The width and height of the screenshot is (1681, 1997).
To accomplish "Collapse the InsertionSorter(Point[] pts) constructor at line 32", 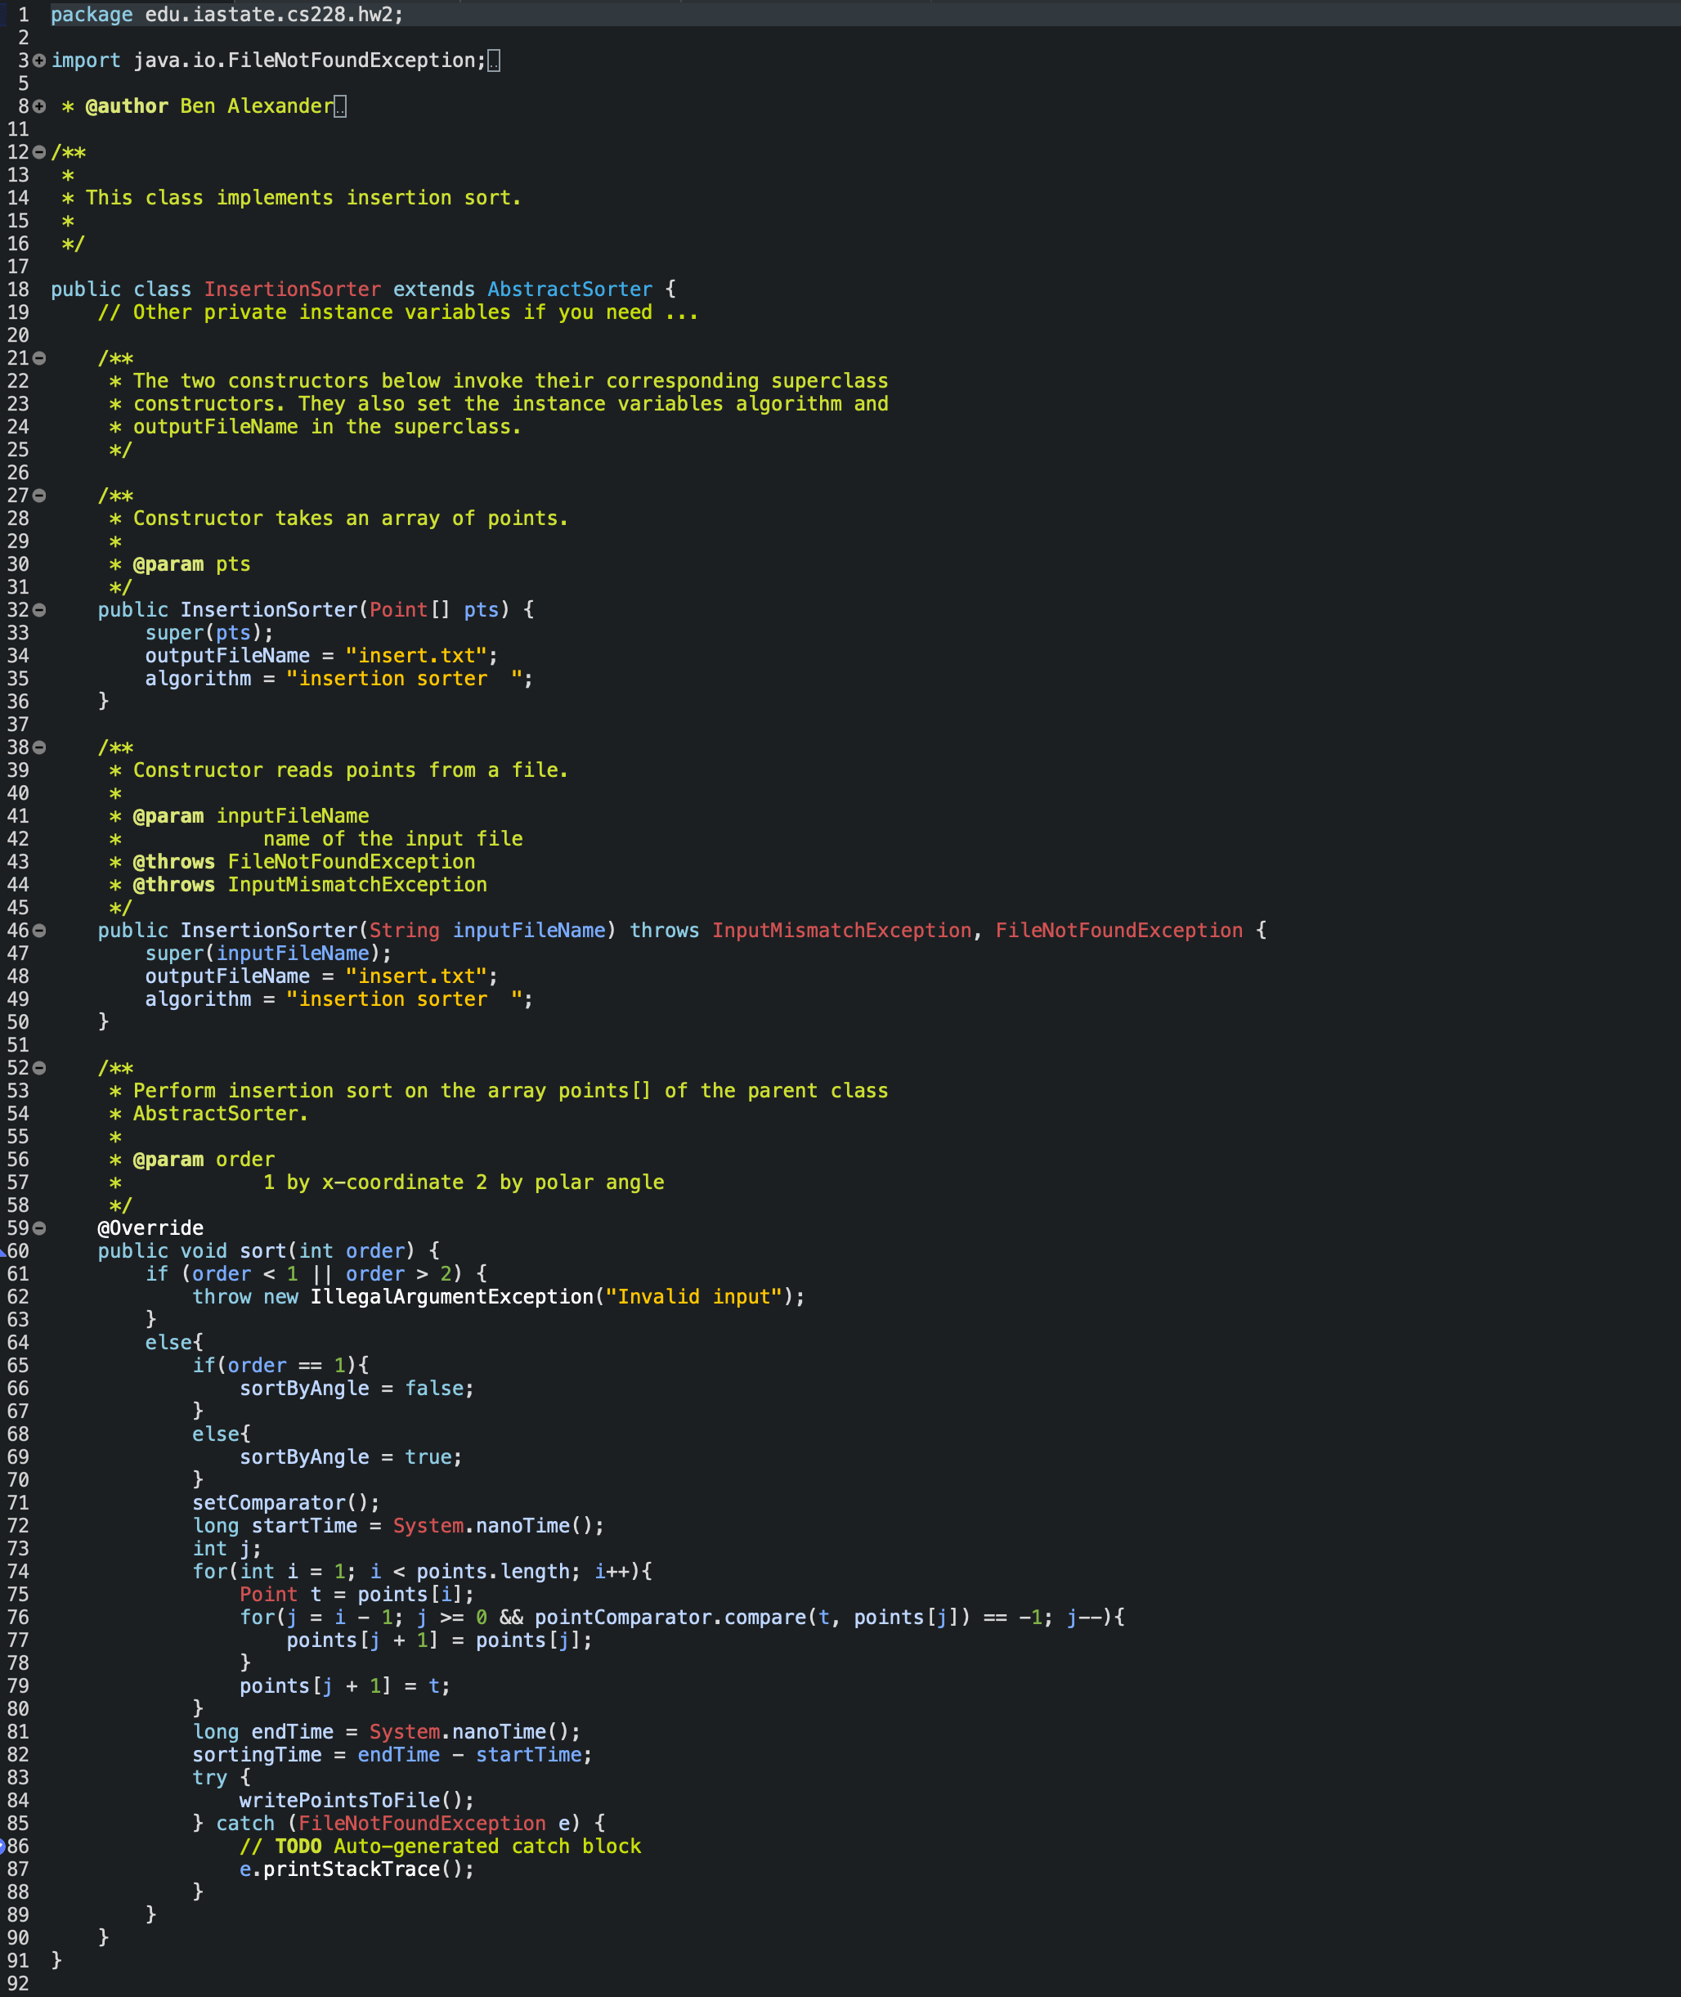I will click(39, 610).
